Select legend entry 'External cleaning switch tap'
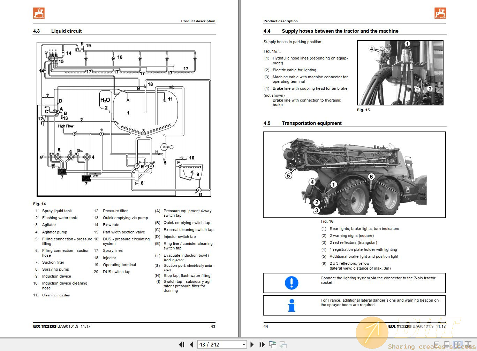 189,230
